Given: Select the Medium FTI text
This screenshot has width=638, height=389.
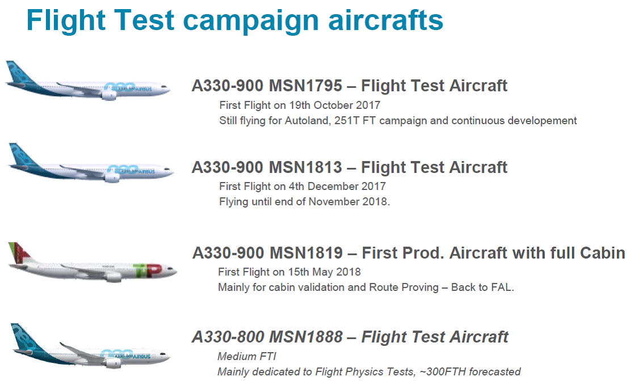Looking at the screenshot, I should pos(246,357).
